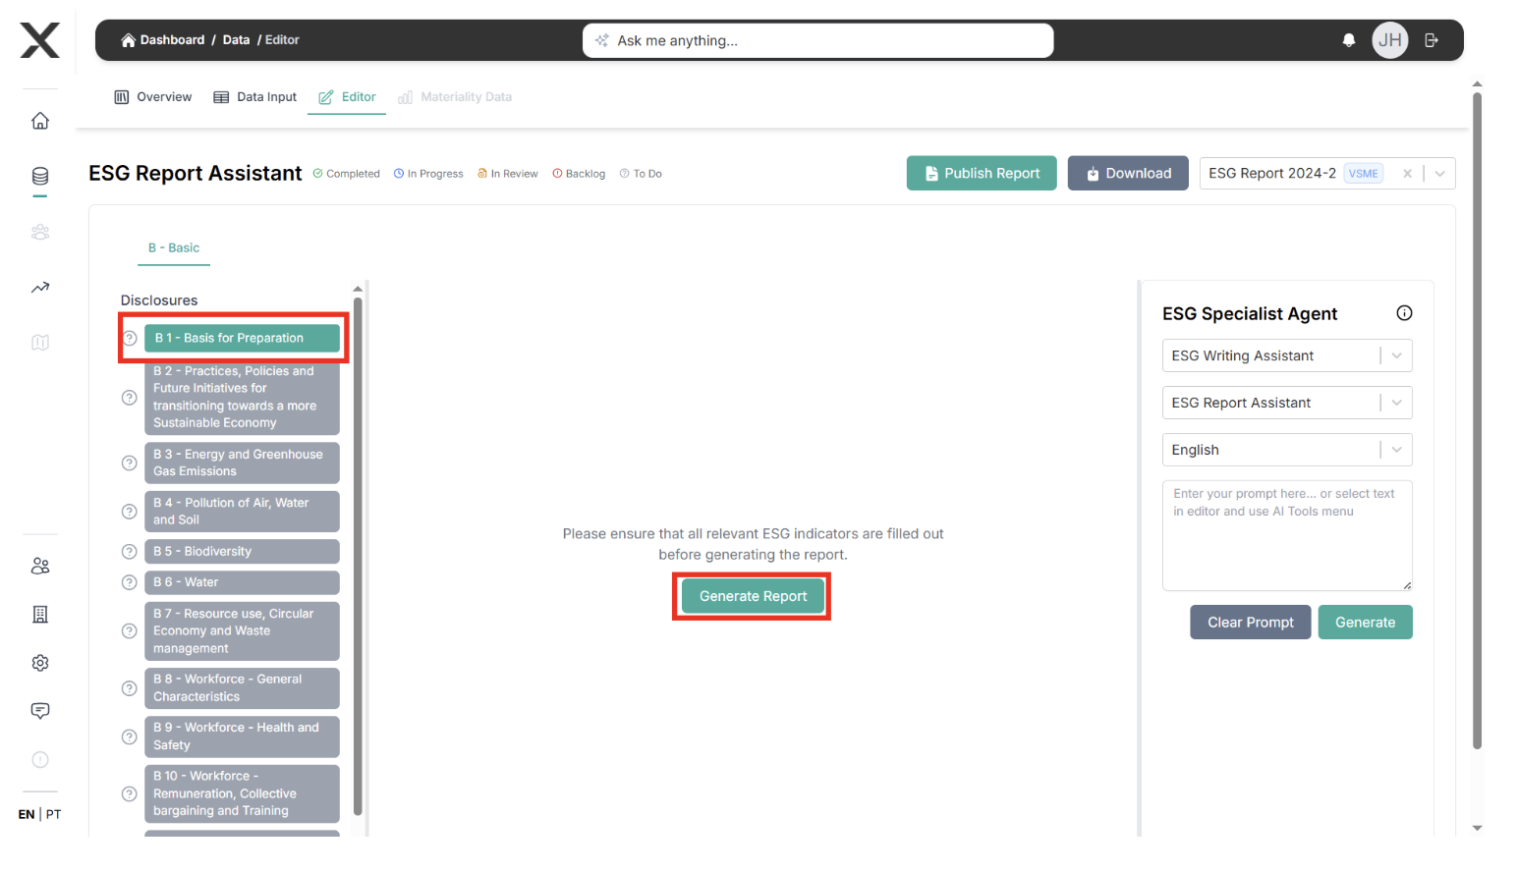Open the trend analytics sidebar icon

(40, 288)
